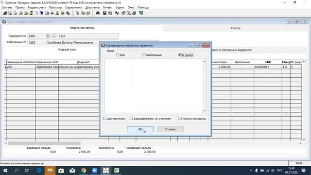The width and height of the screenshot is (311, 175).
Task: Open the Разделы учета menu
Action: click(37, 7)
